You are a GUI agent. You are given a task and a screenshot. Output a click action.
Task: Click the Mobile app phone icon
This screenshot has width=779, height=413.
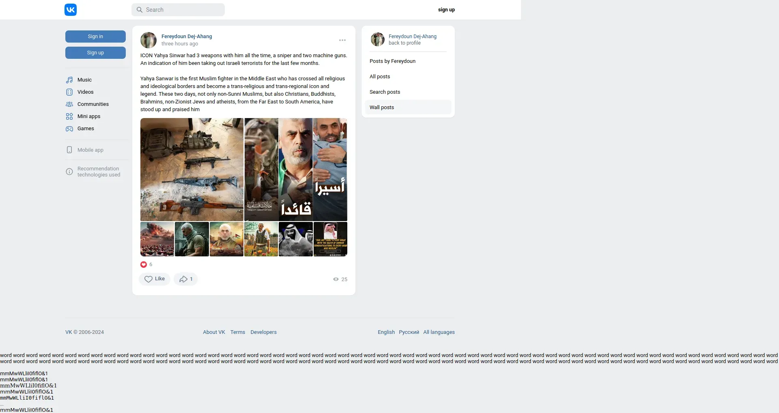click(x=69, y=150)
